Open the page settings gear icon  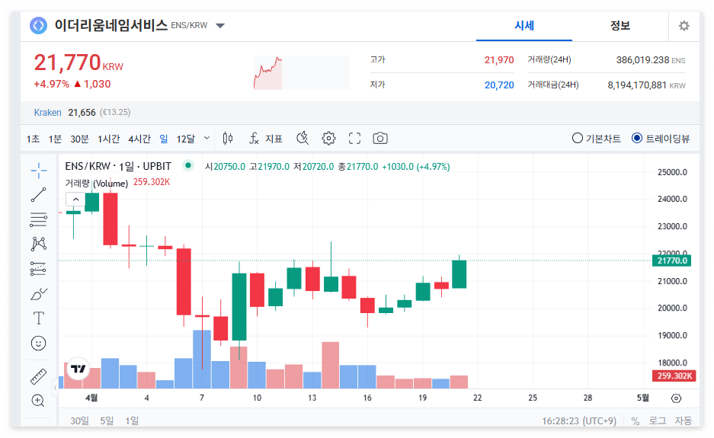(x=684, y=26)
